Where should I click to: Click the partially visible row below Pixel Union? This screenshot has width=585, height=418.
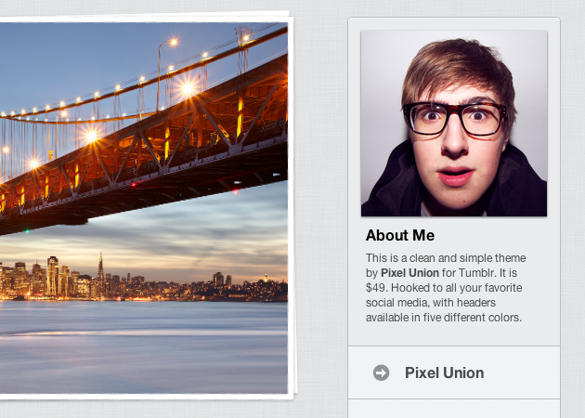pyautogui.click(x=454, y=409)
